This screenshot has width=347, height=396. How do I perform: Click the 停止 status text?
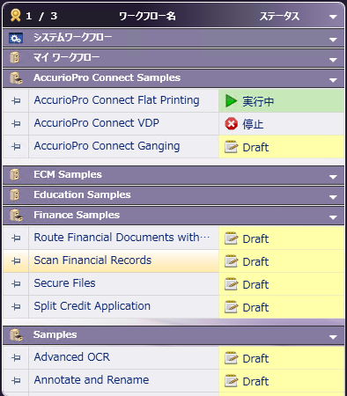pyautogui.click(x=253, y=124)
